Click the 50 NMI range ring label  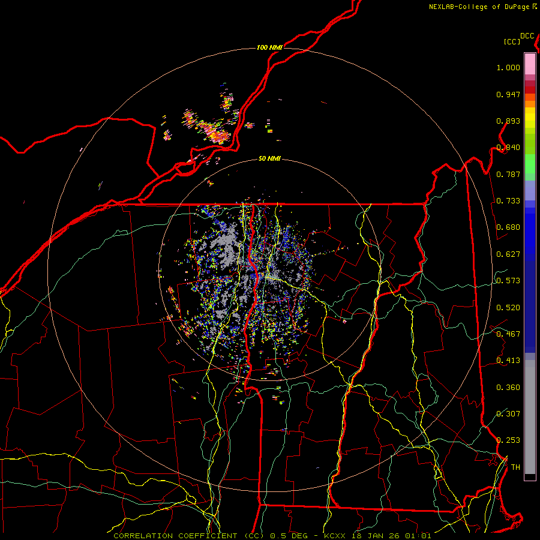(269, 158)
